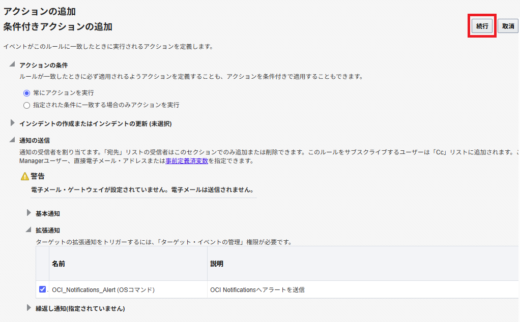Uncheck the OCI_Notifications_Alert checkbox

click(42, 289)
